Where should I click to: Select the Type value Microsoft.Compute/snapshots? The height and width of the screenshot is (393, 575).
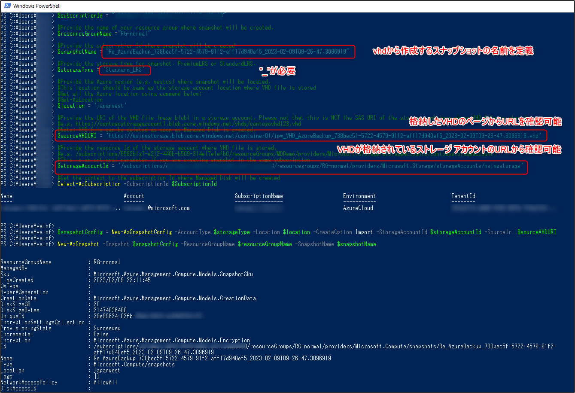click(x=134, y=364)
